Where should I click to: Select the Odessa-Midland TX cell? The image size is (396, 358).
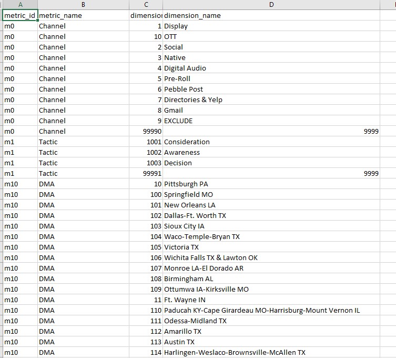coord(271,321)
